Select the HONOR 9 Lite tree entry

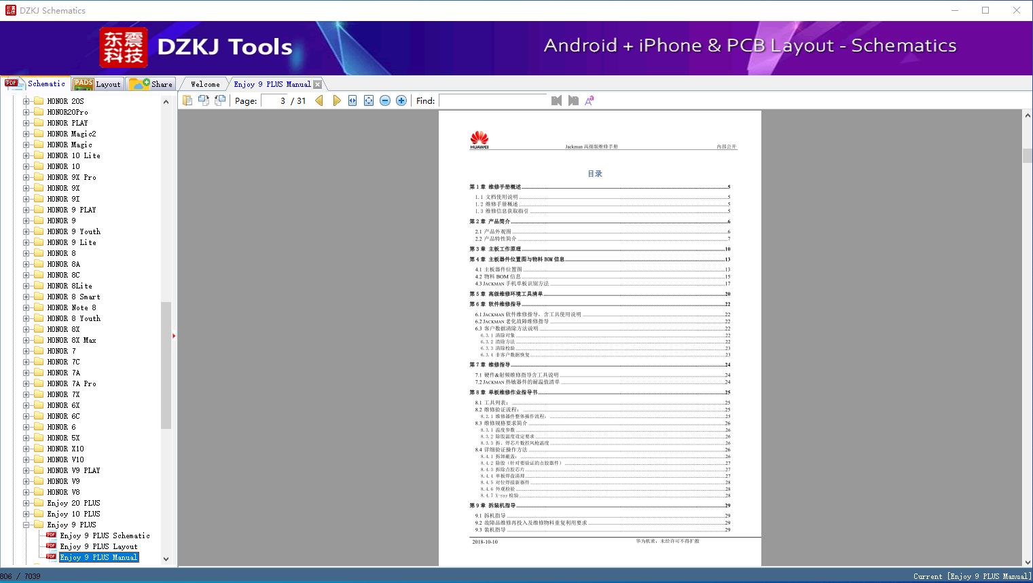[x=71, y=242]
